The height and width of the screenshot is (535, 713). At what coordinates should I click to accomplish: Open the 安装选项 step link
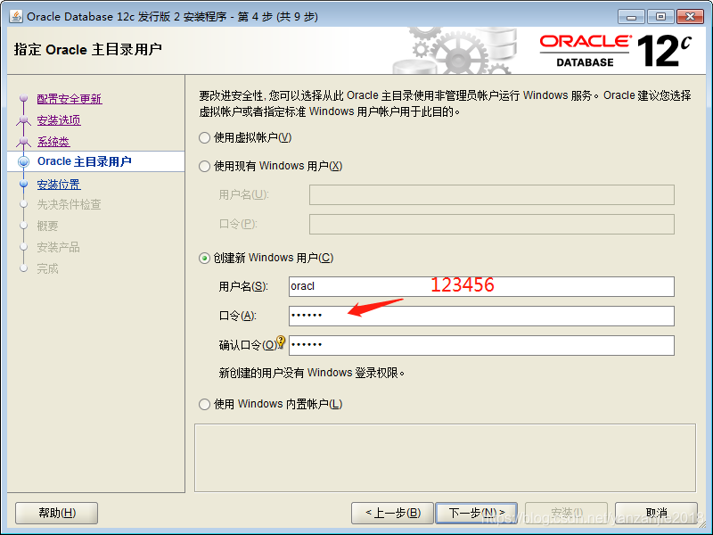click(x=59, y=119)
